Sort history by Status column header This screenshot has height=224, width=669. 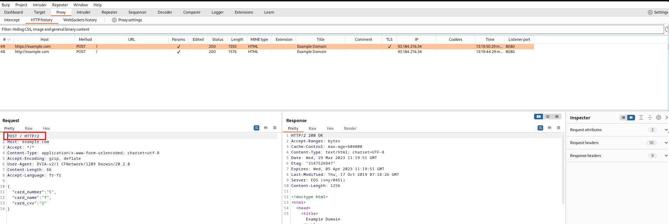click(217, 39)
